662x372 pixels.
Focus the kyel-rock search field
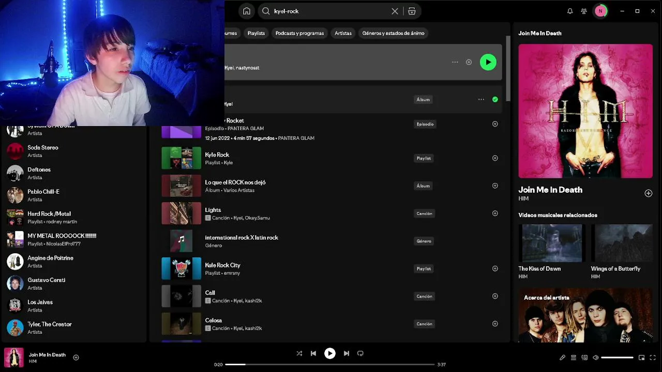click(x=331, y=11)
